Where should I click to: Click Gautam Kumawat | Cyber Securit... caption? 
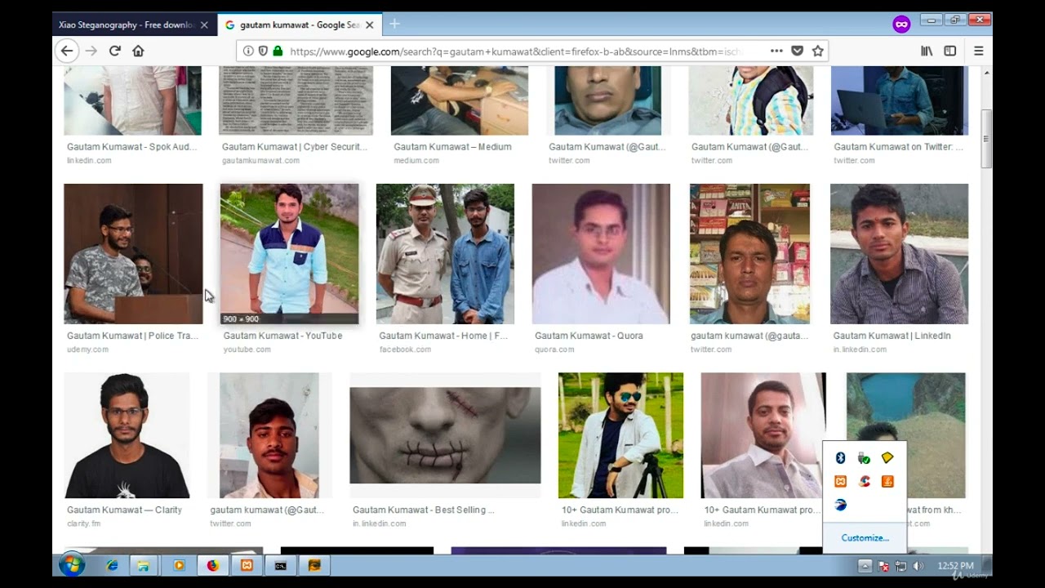(295, 147)
